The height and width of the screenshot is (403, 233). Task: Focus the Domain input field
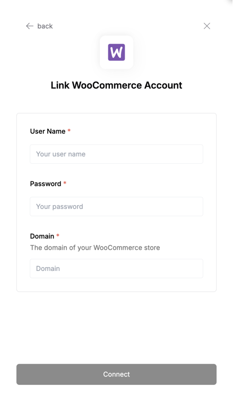coord(117,268)
